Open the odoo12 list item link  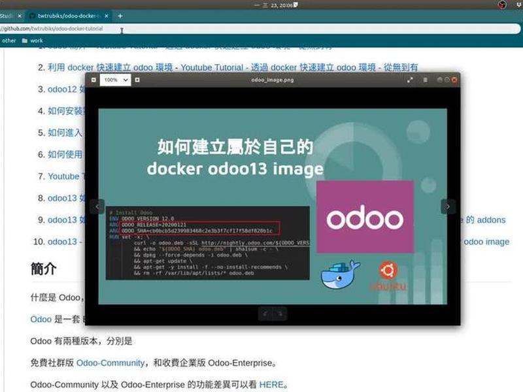coord(67,90)
